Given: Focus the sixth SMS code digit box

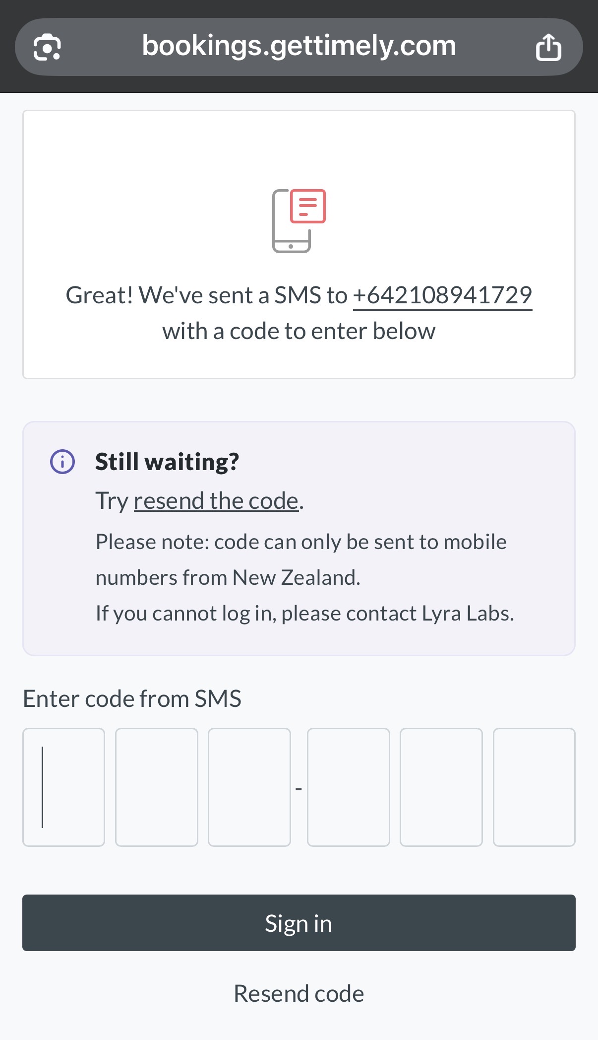Looking at the screenshot, I should click(534, 787).
